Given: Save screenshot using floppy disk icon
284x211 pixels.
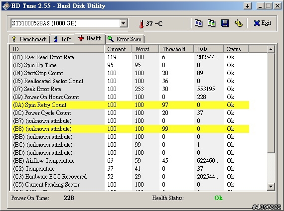Looking at the screenshot, I should (x=225, y=23).
